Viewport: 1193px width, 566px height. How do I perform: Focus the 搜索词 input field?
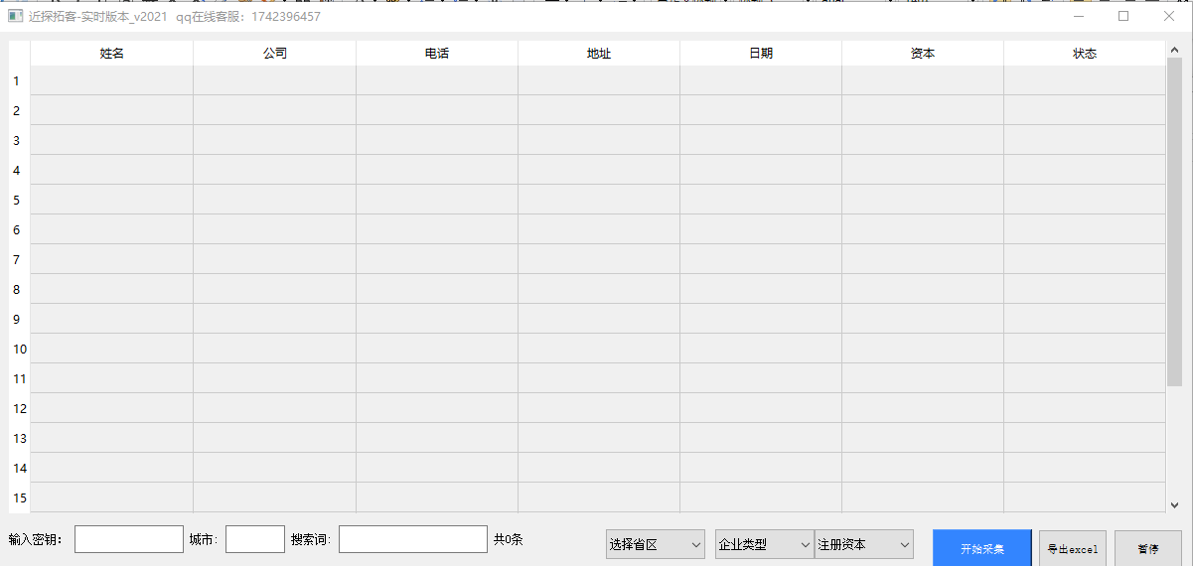[413, 539]
